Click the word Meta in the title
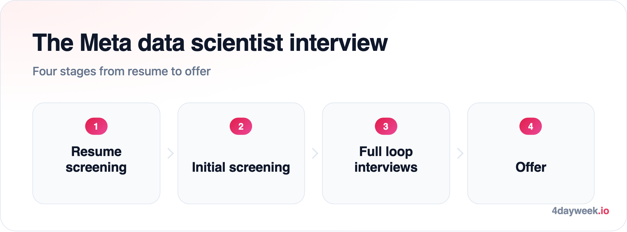 coord(106,43)
